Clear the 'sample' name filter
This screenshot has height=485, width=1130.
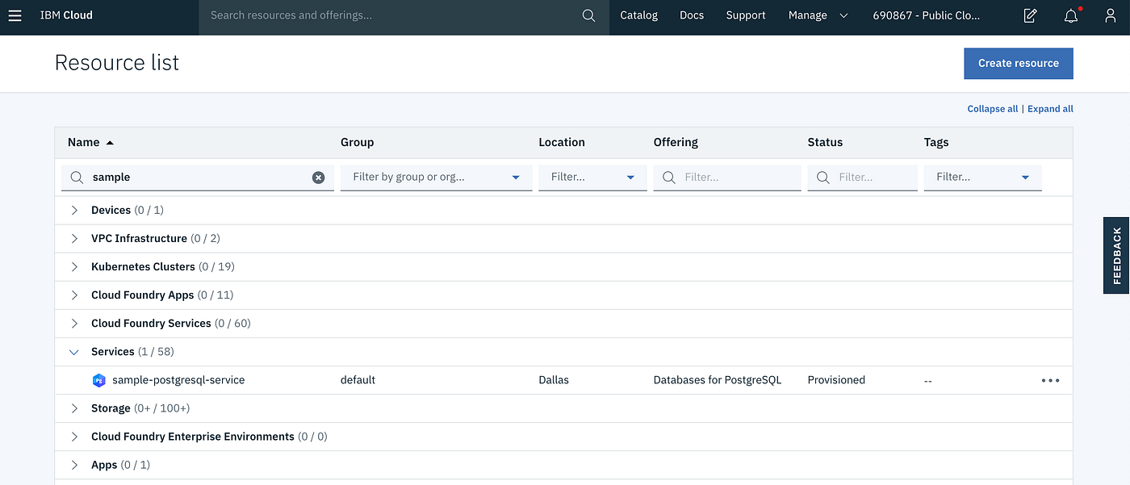click(319, 178)
